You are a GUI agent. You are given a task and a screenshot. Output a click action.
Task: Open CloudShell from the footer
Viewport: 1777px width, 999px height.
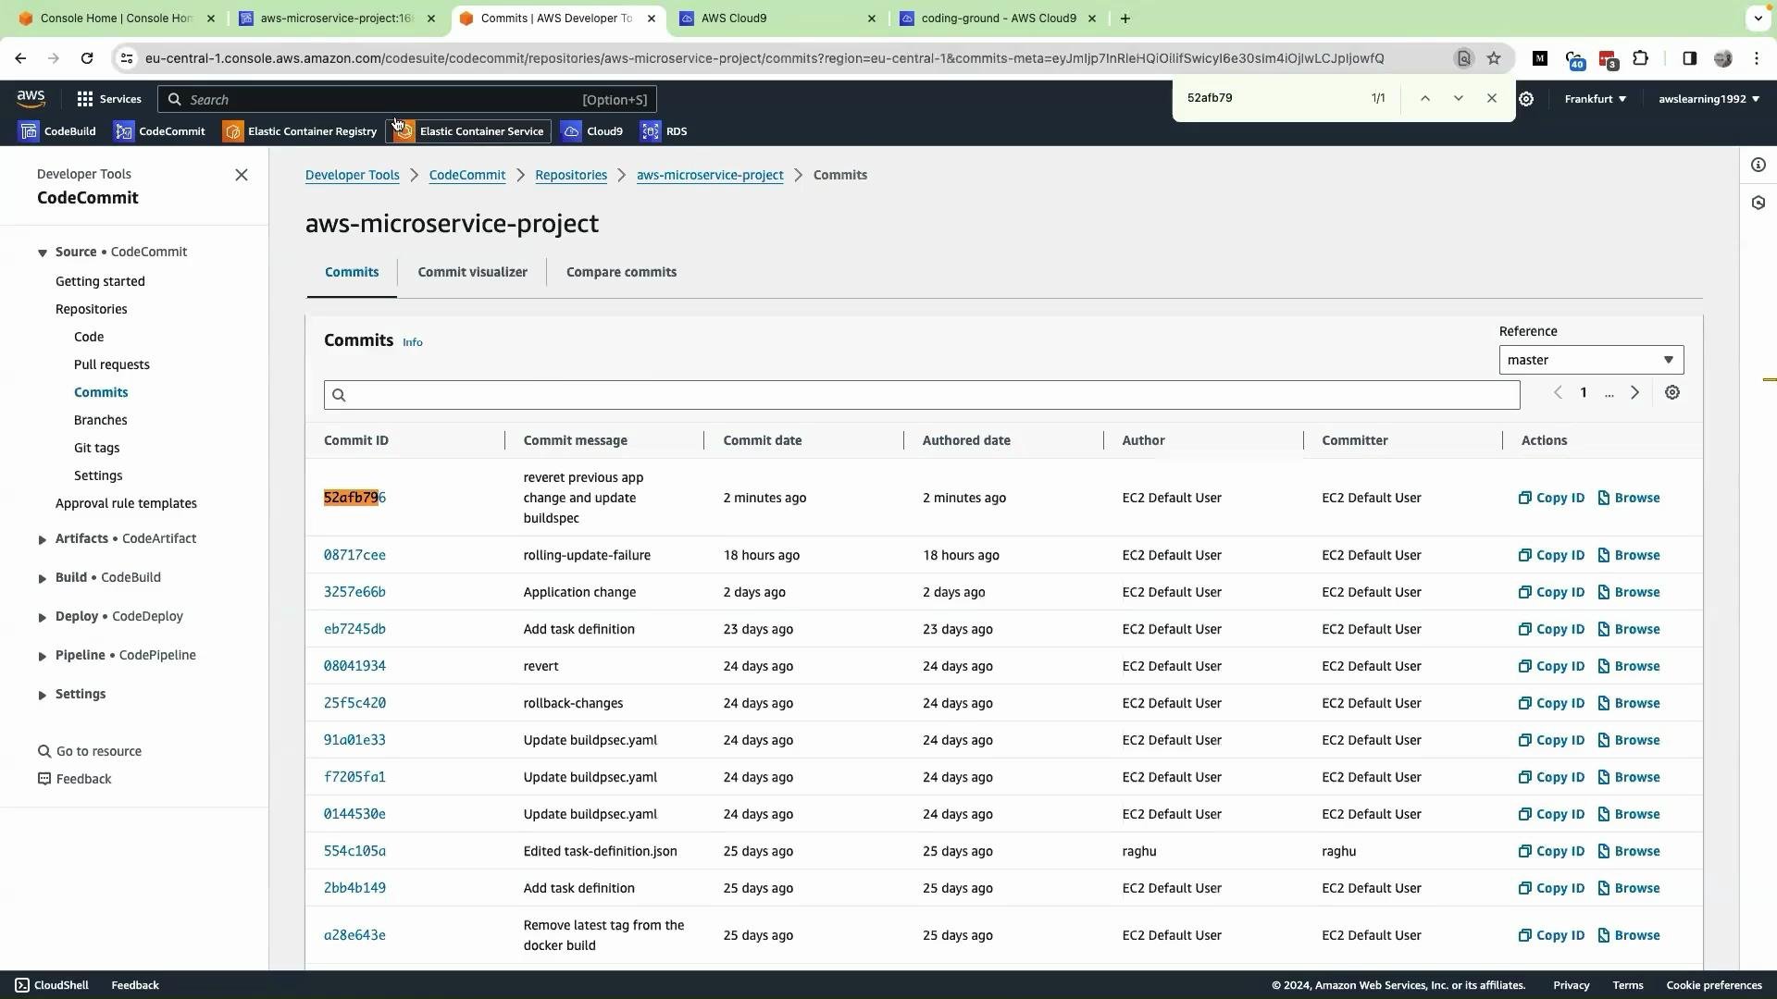coord(52,985)
